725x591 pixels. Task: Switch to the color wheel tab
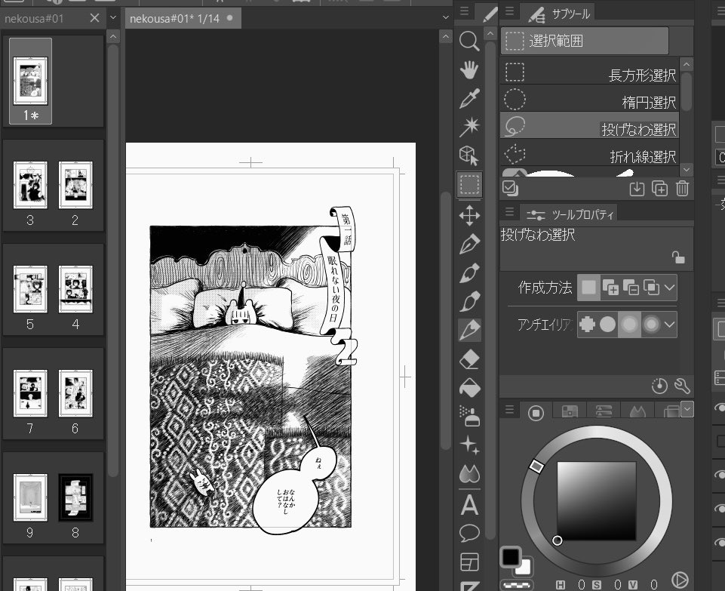tap(536, 413)
